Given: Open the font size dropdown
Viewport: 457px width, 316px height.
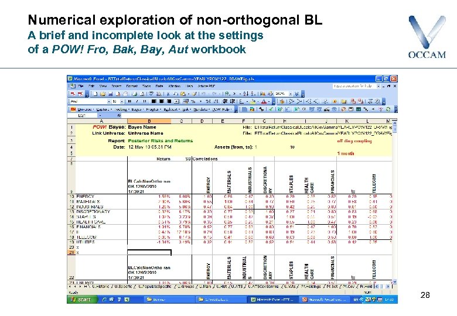Looking at the screenshot, I should tap(122, 101).
